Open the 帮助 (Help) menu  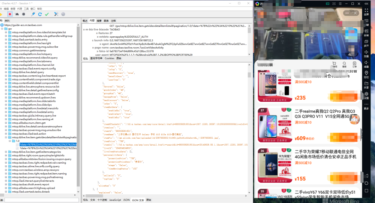pos(40,9)
